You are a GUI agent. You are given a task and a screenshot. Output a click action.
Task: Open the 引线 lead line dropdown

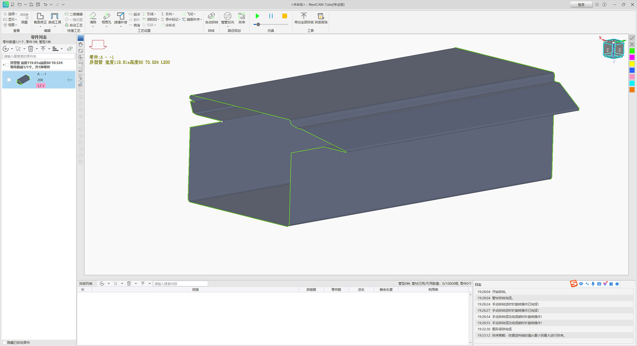click(x=151, y=14)
